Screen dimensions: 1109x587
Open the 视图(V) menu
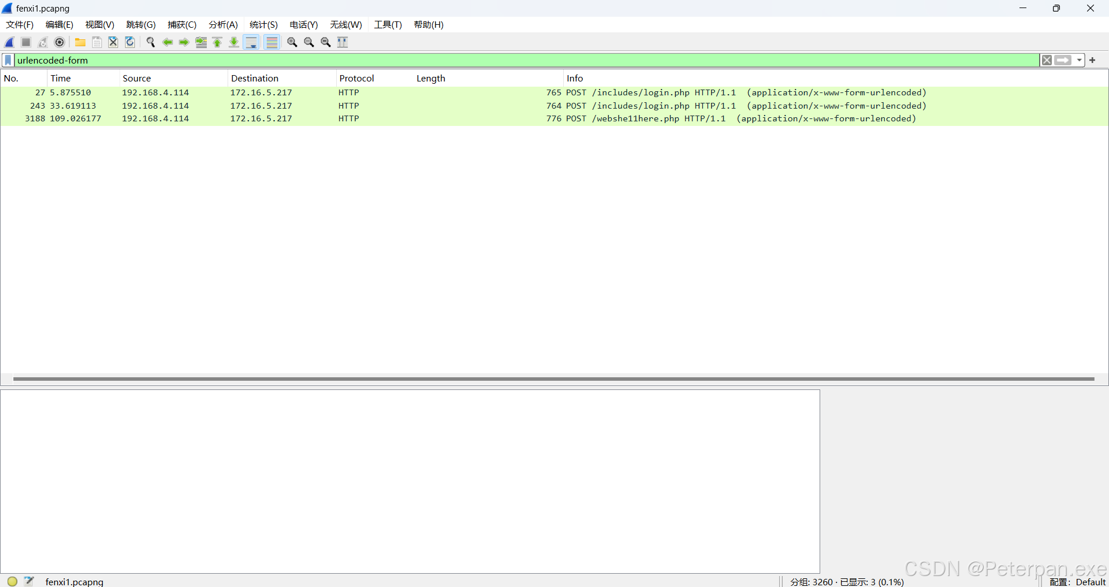[x=100, y=25]
